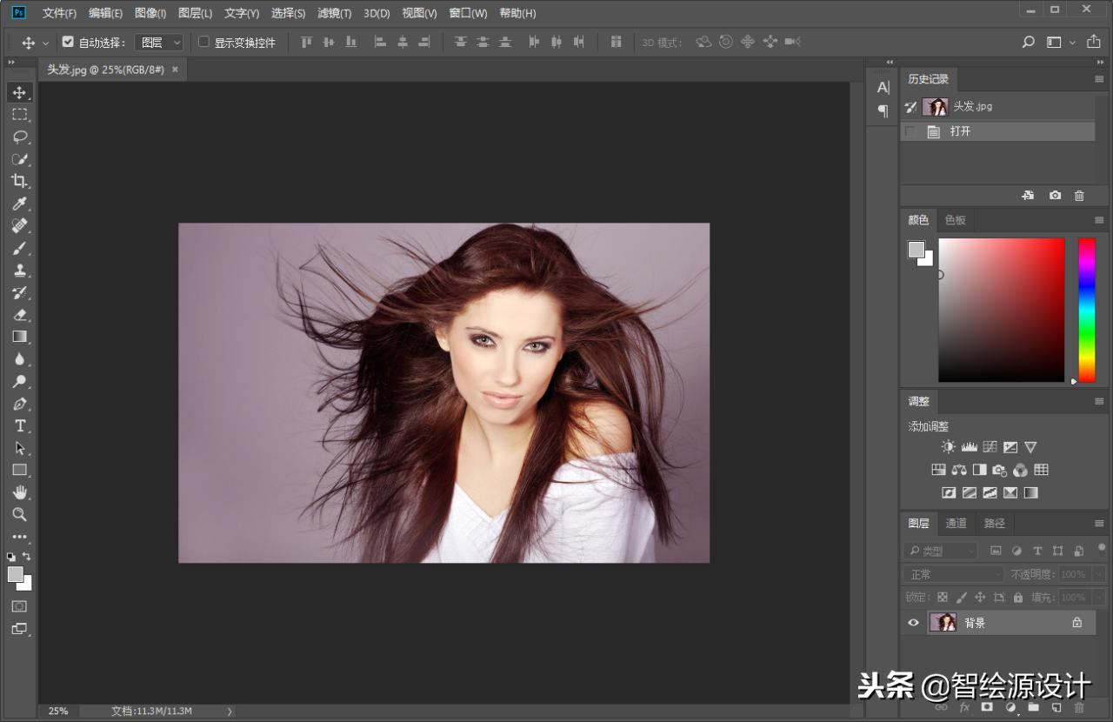Viewport: 1113px width, 722px height.
Task: Select the Pen tool
Action: (x=19, y=404)
